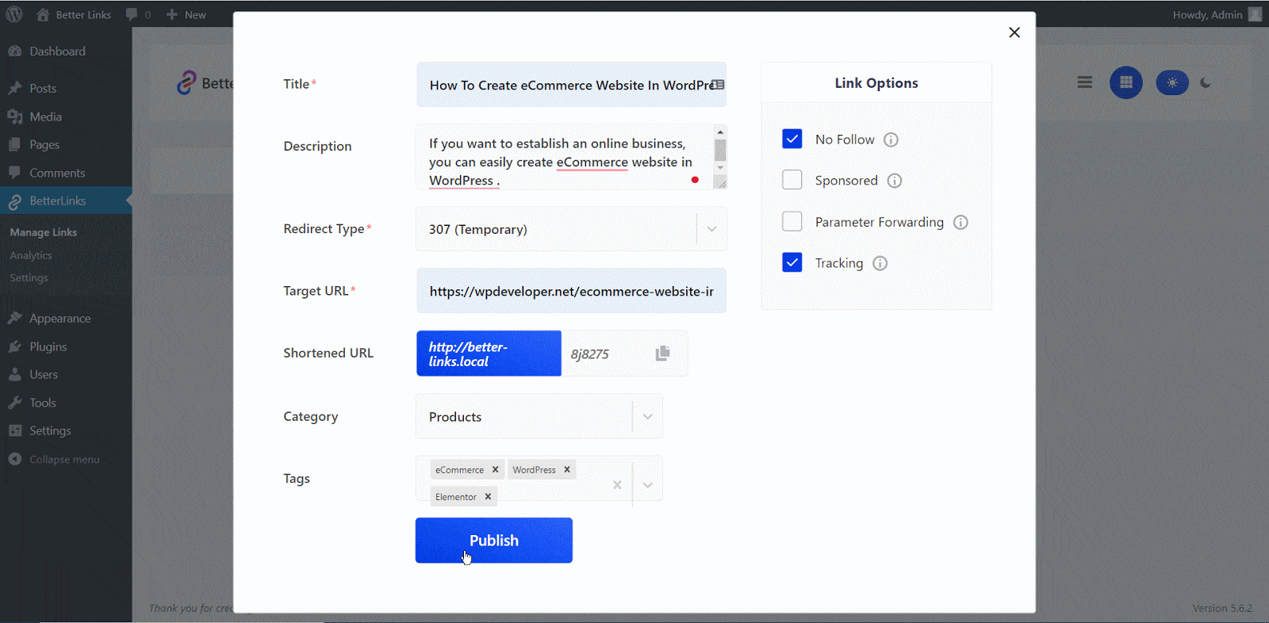Clear all tags with the X icon
Image resolution: width=1269 pixels, height=623 pixels.
click(x=617, y=484)
